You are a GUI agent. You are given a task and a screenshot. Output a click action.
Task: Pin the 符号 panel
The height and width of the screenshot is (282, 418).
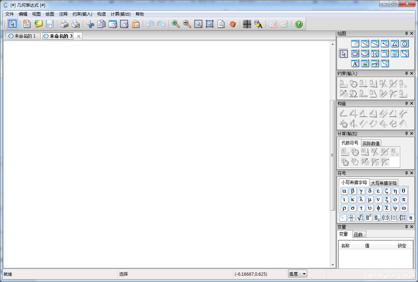[406, 173]
